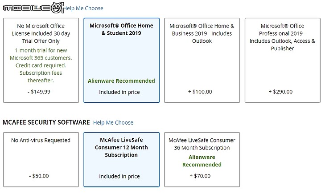This screenshot has width=321, height=194.
Task: Choose Office Home & Business 2019 with Outlook
Action: click(x=202, y=60)
